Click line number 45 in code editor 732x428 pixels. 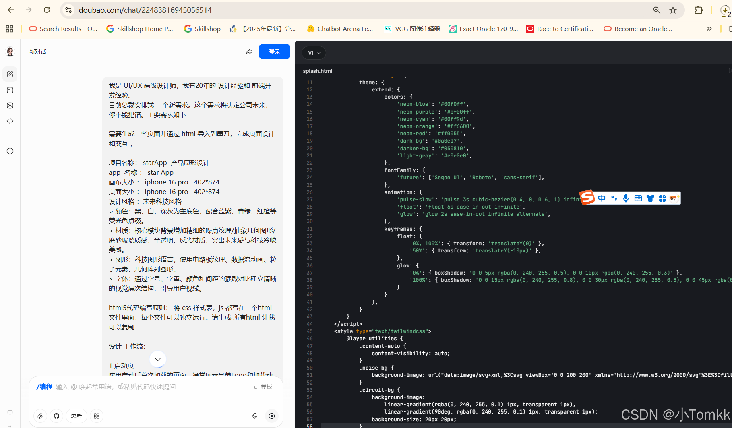click(310, 331)
